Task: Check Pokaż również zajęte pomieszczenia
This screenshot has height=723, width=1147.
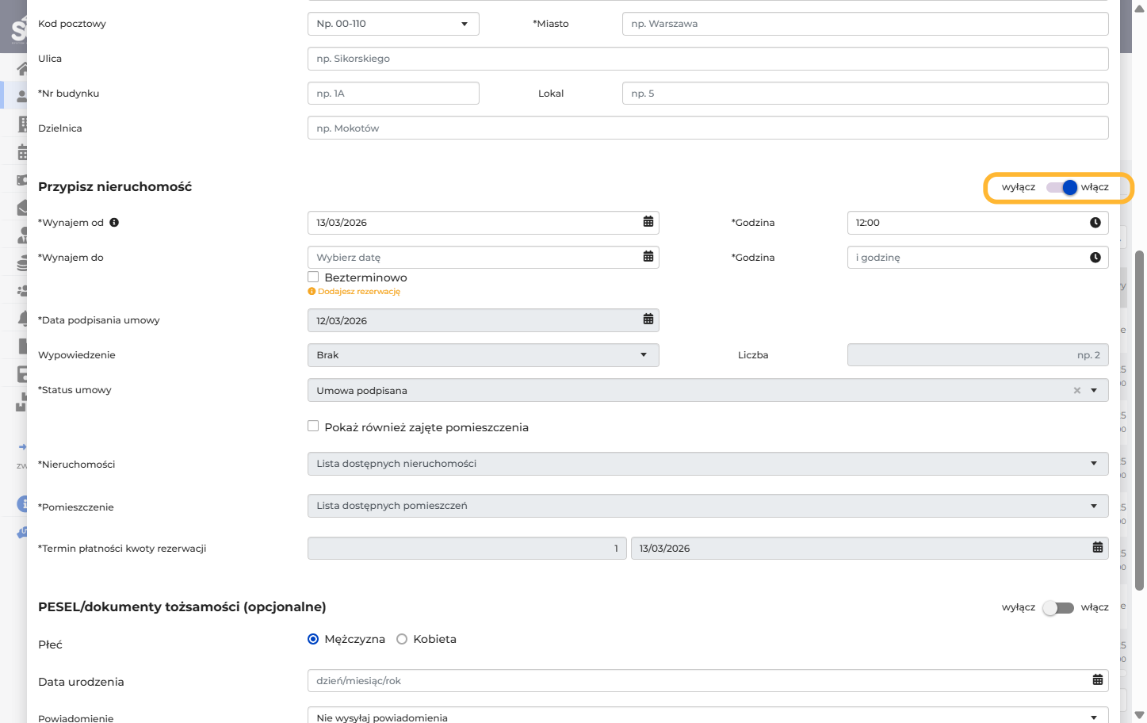Action: pos(313,426)
